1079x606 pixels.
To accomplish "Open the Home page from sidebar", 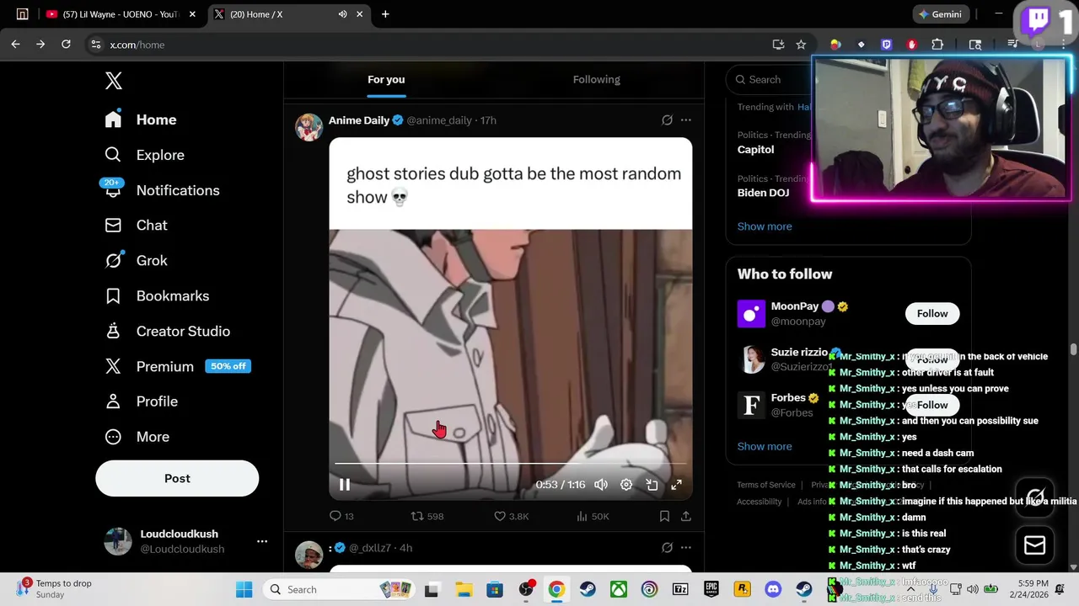I will (x=141, y=120).
